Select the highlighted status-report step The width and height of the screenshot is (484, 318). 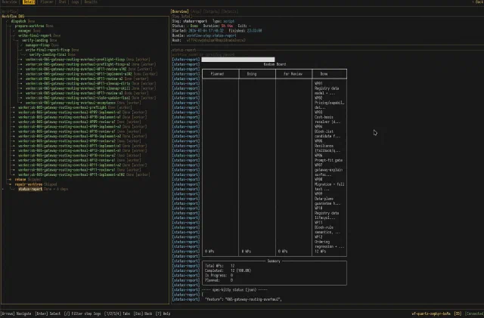pos(30,189)
